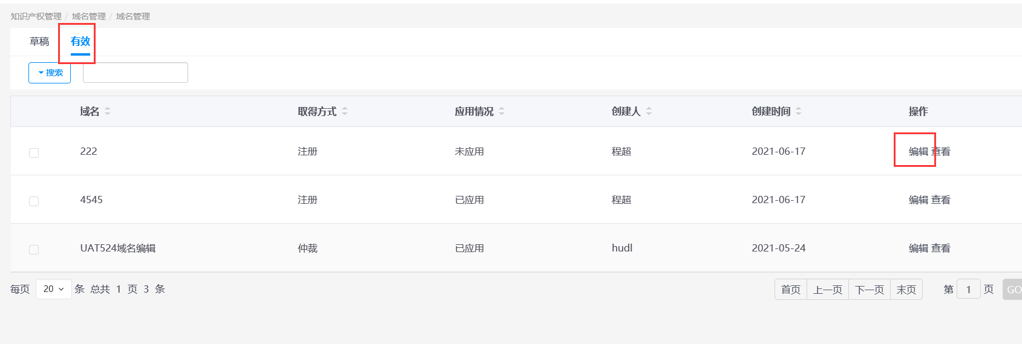Select the 有效 tab
The height and width of the screenshot is (344, 1022).
(x=80, y=42)
